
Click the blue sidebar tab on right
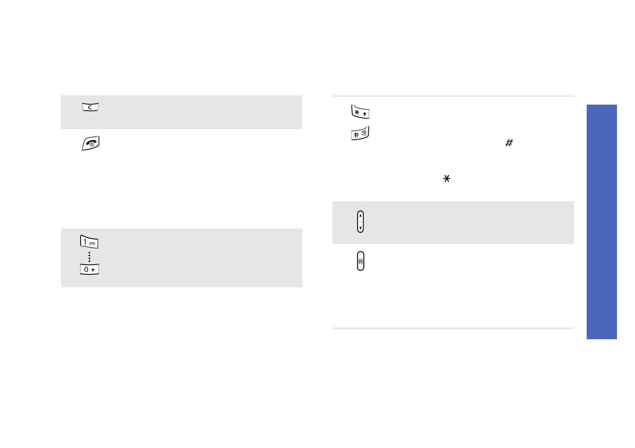601,222
